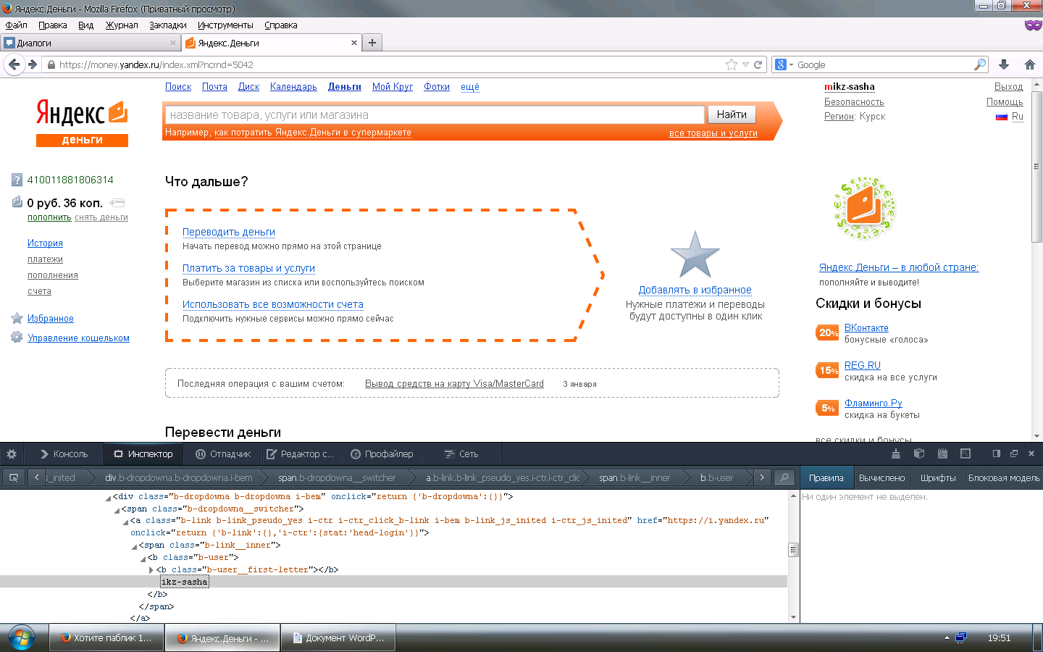The image size is (1043, 652).
Task: Collapse the span b-dropdowna__switcher node
Action: (117, 510)
